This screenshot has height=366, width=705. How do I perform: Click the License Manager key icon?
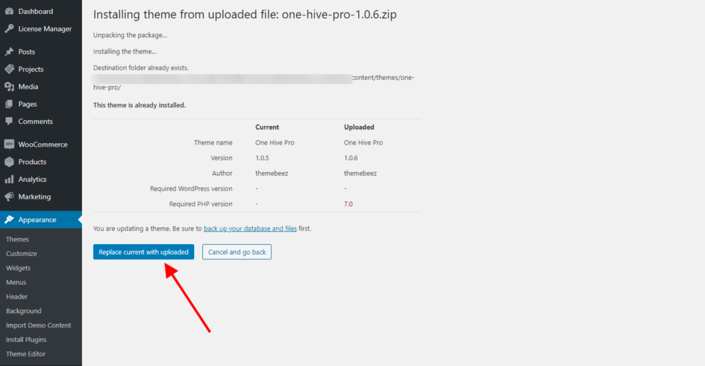pos(9,29)
